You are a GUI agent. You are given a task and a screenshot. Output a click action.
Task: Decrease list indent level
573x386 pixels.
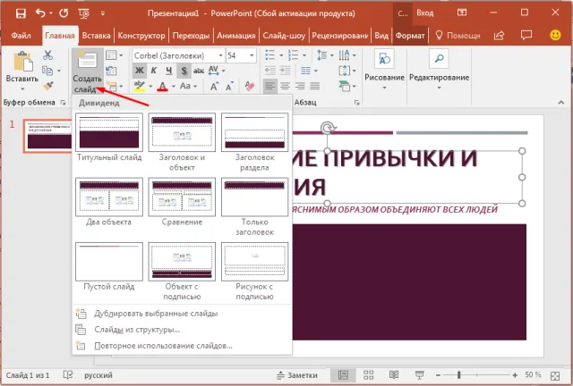270,71
